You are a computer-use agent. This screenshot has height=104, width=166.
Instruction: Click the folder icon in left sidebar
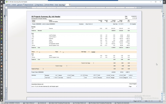point(1,26)
